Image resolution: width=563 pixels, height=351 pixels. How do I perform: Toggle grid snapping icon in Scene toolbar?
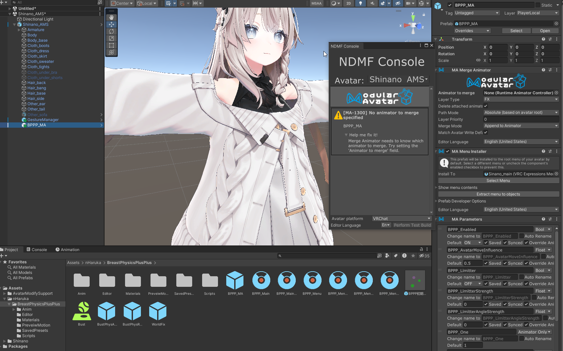coord(168,3)
